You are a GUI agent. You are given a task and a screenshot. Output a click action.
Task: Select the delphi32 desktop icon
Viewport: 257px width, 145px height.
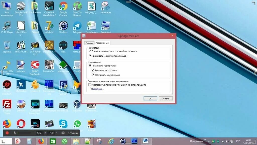[x=49, y=27]
